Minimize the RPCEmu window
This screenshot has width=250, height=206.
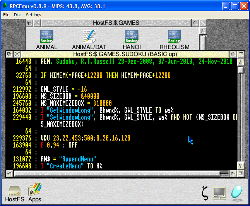point(226,6)
